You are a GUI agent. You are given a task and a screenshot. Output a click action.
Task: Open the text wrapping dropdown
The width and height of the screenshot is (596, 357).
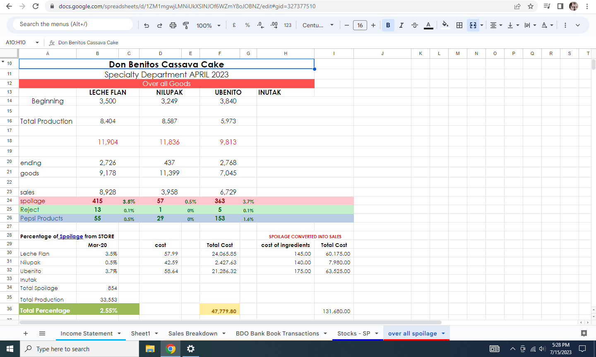pyautogui.click(x=530, y=25)
